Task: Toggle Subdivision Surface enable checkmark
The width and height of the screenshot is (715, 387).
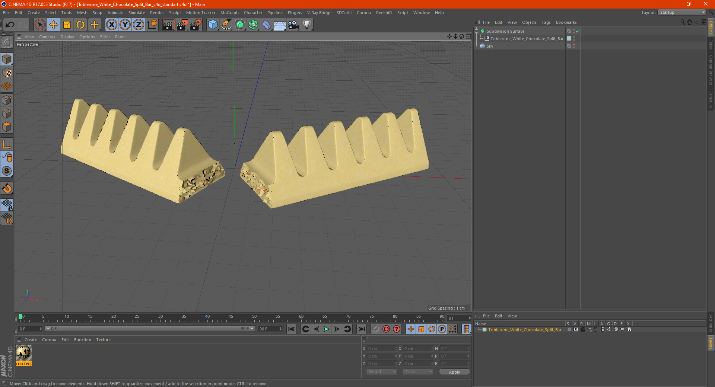Action: coord(578,31)
